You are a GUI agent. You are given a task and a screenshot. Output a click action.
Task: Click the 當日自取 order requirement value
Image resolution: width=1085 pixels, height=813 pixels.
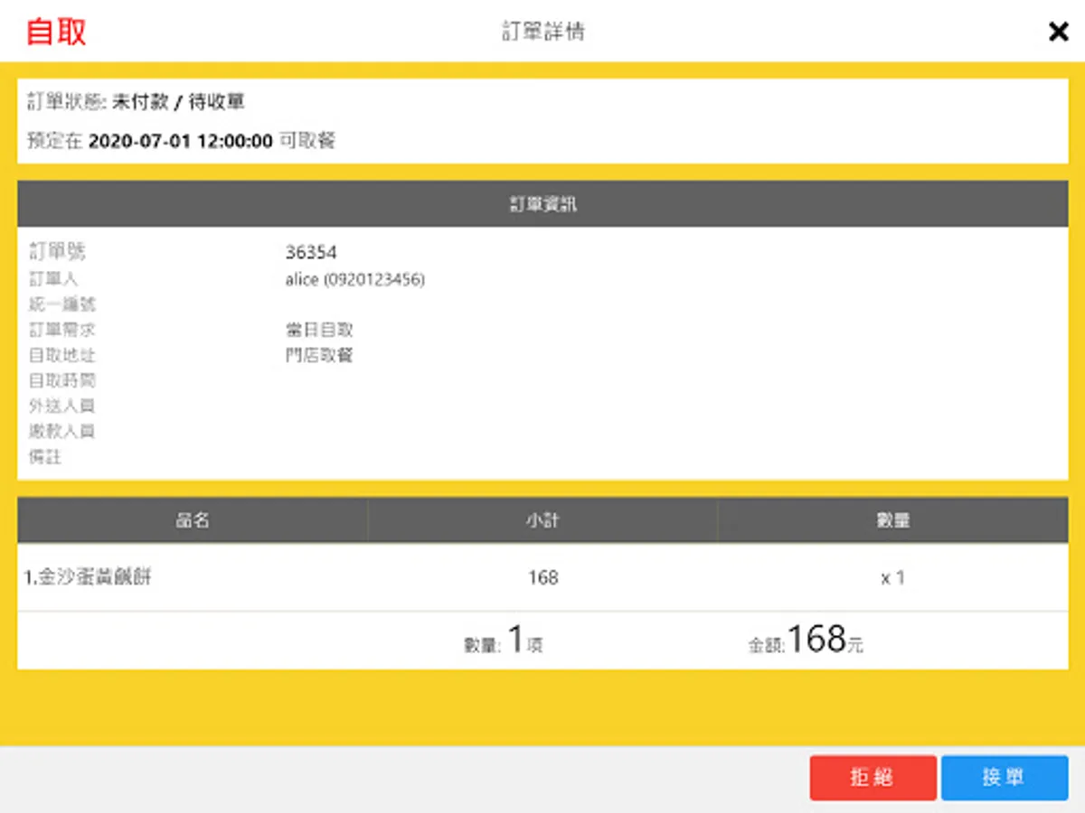(318, 331)
